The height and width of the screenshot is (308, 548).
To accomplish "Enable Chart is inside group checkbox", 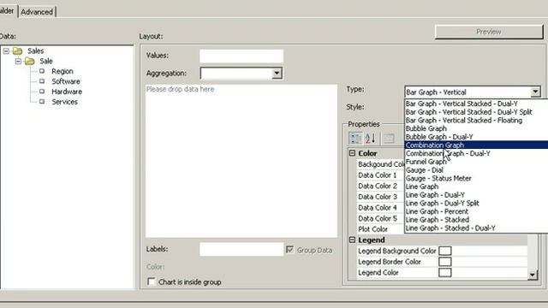I will (151, 281).
